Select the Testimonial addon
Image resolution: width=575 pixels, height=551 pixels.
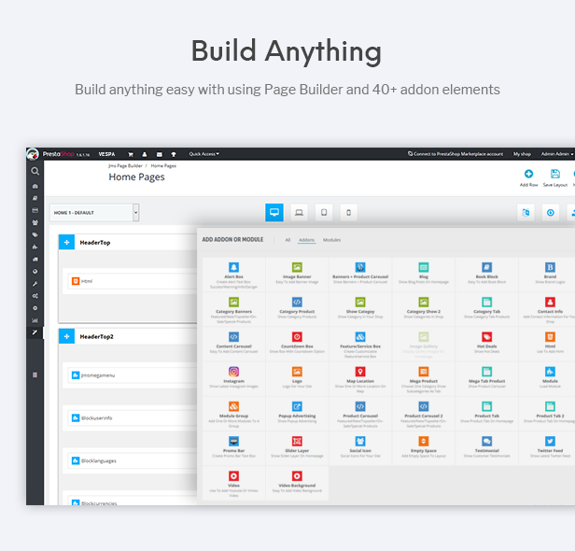tap(486, 448)
